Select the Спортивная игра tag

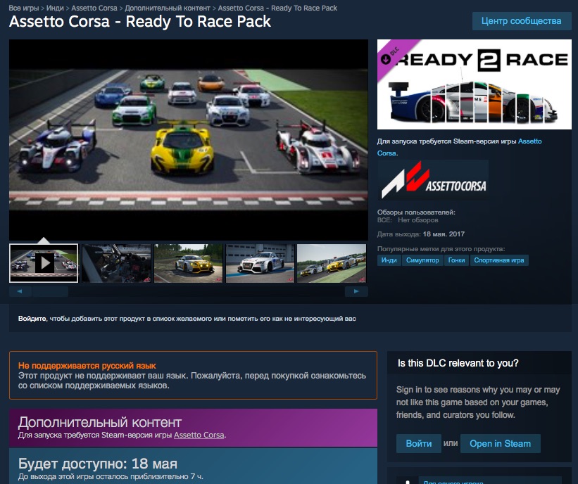point(499,260)
